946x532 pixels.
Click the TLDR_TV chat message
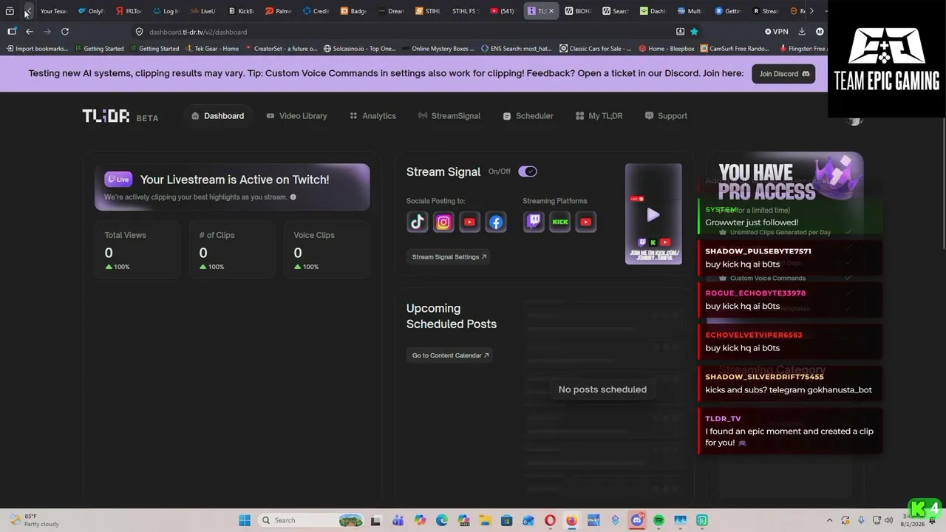click(x=790, y=431)
